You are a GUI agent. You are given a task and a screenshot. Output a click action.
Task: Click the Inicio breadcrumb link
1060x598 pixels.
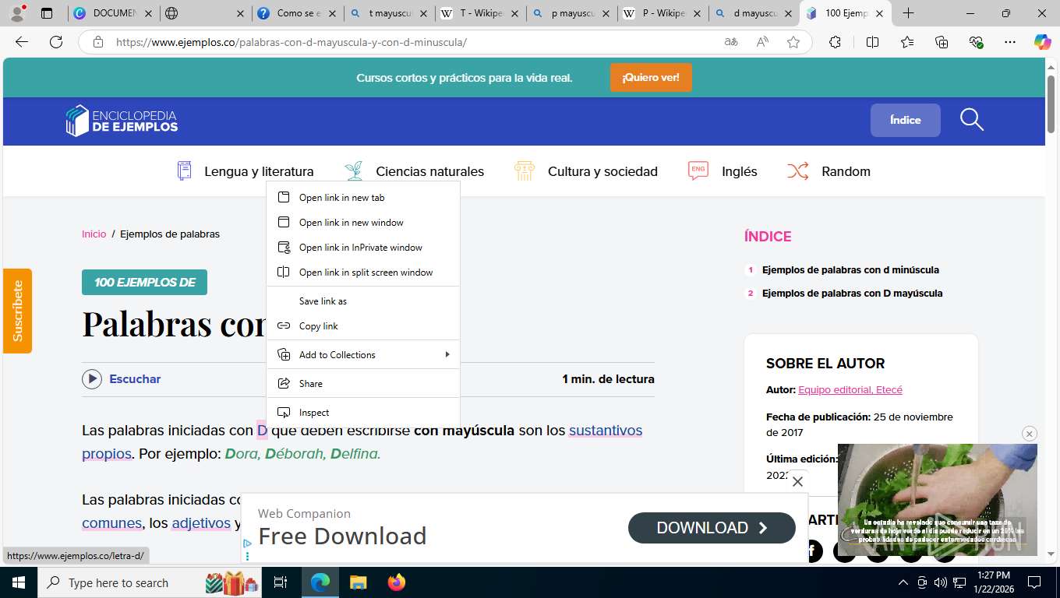[94, 234]
